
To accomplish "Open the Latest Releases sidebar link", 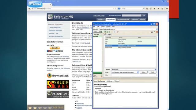I will (55, 28).
